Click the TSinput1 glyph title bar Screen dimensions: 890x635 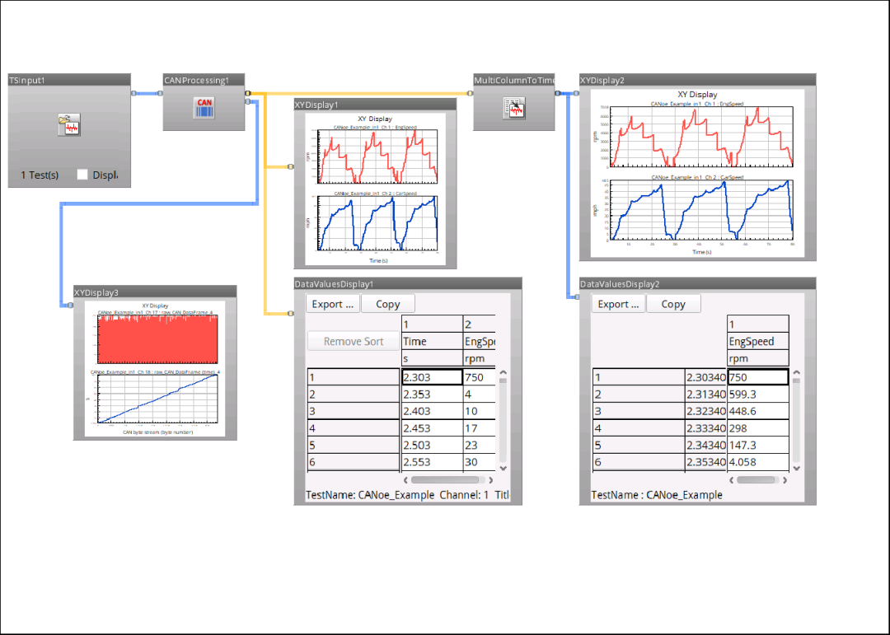click(x=69, y=80)
